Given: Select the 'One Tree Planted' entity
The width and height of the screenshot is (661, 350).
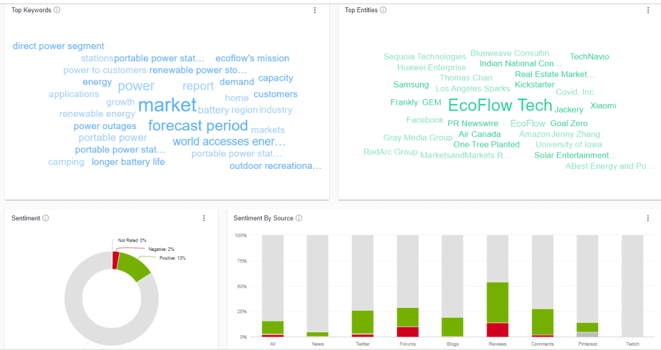Looking at the screenshot, I should click(x=487, y=144).
